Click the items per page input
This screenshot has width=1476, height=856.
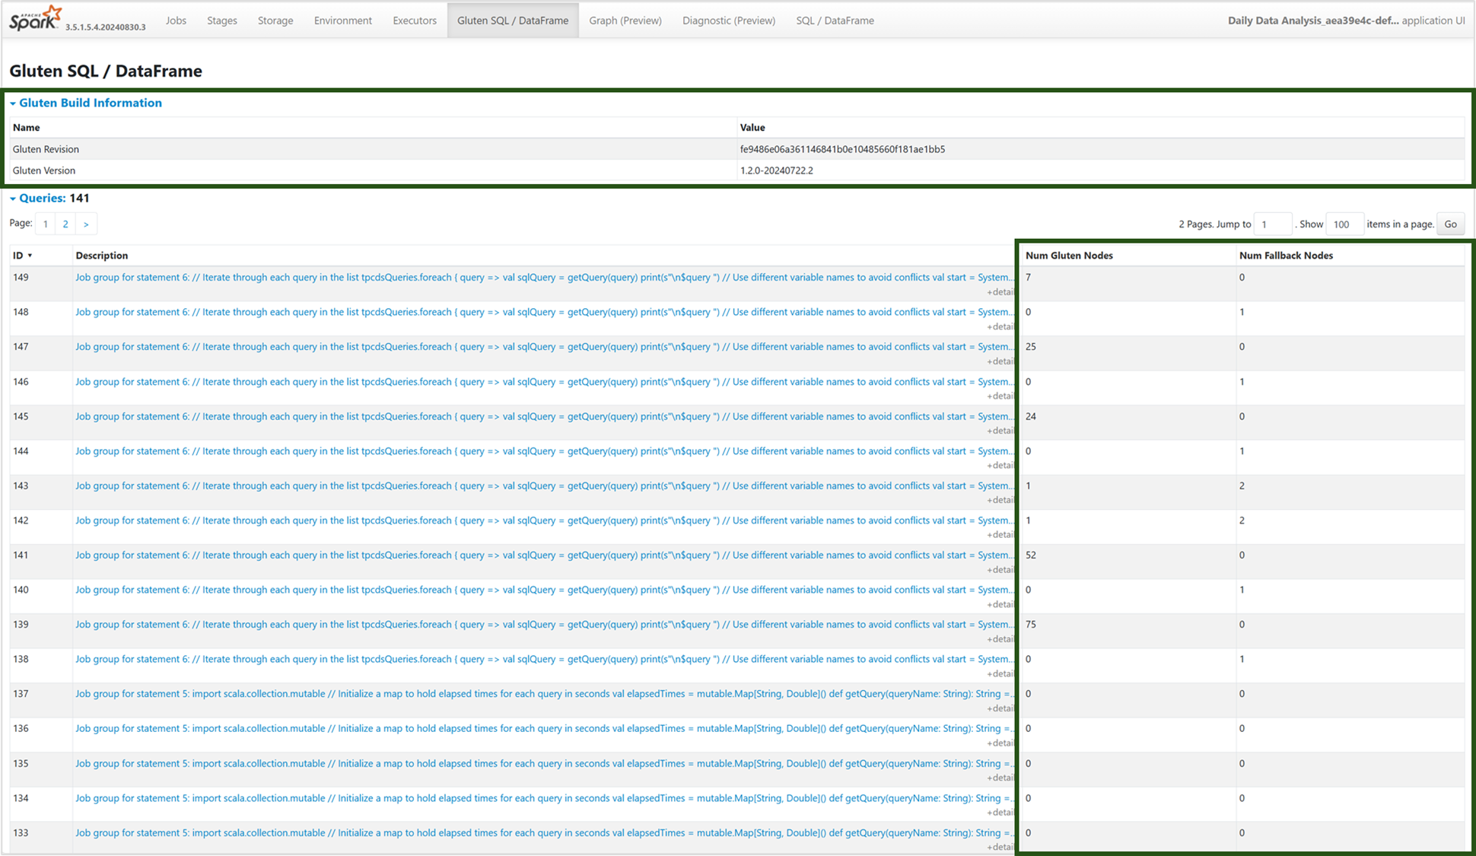click(1343, 224)
